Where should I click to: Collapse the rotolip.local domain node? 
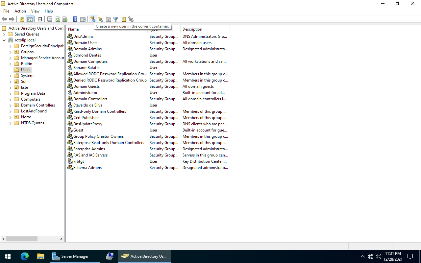pyautogui.click(x=4, y=40)
